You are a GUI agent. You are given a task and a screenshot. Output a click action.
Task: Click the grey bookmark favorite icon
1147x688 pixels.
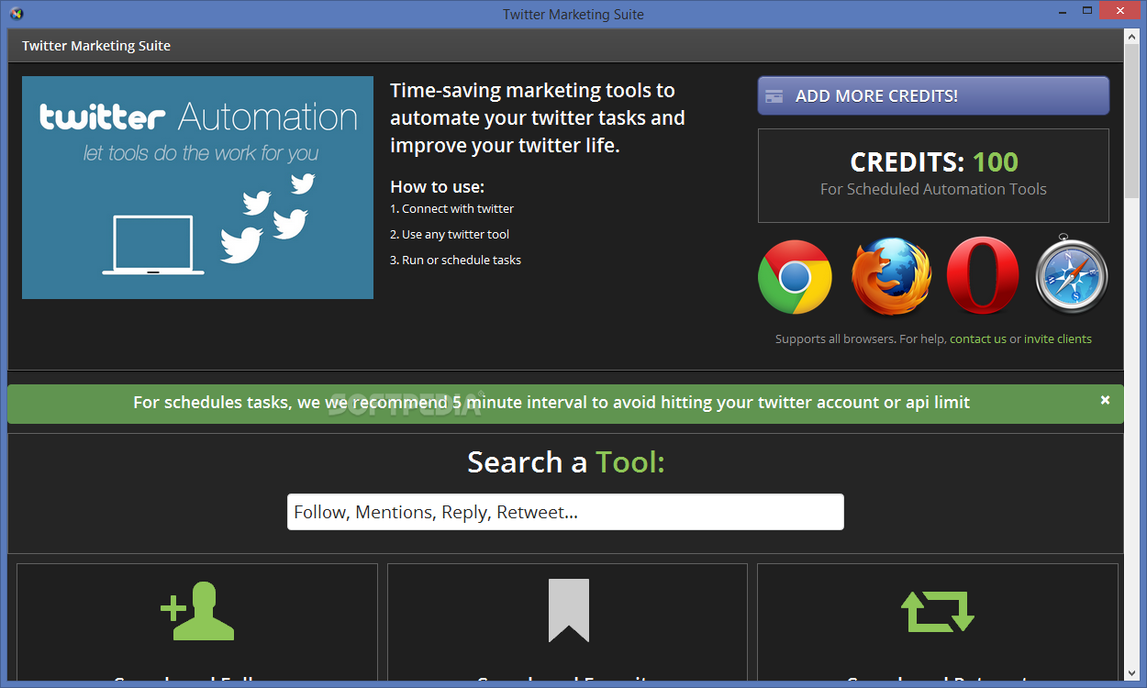pos(569,610)
